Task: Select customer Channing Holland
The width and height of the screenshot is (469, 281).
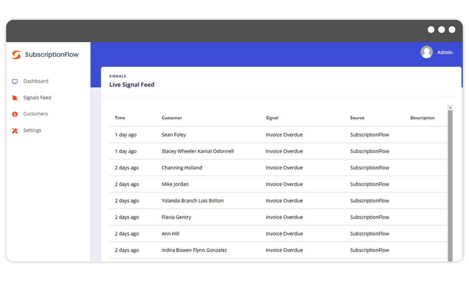Action: click(182, 168)
